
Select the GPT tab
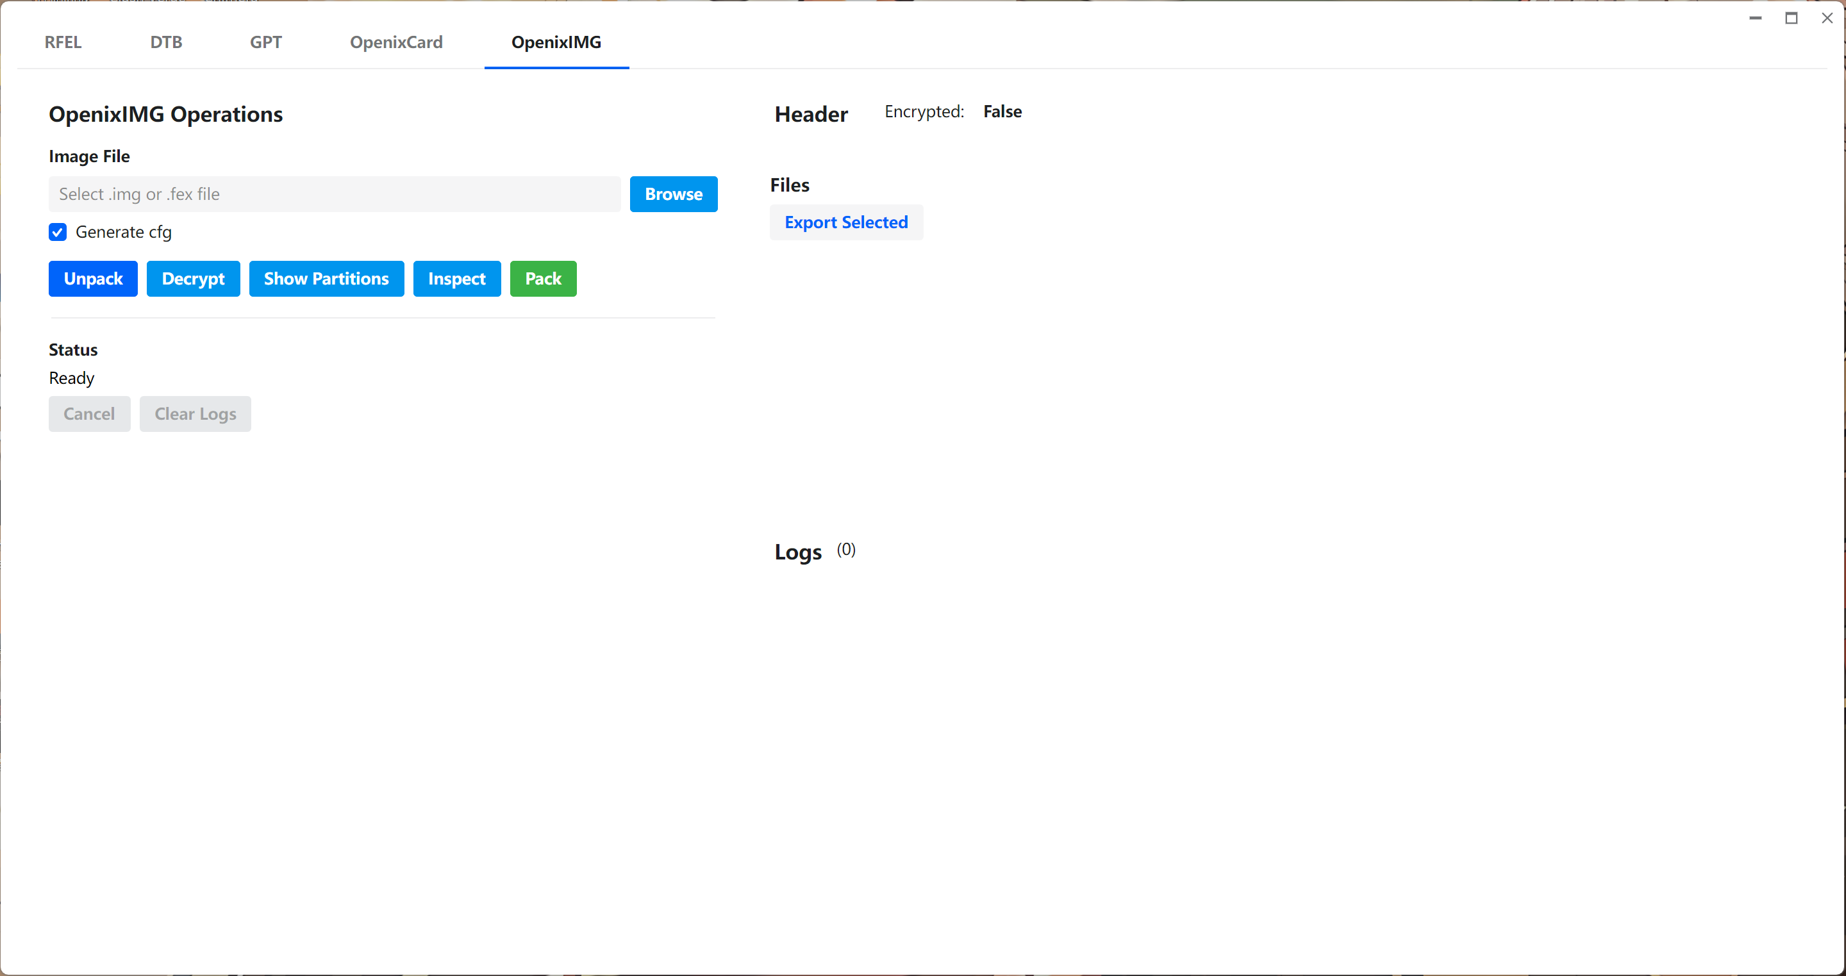(265, 42)
